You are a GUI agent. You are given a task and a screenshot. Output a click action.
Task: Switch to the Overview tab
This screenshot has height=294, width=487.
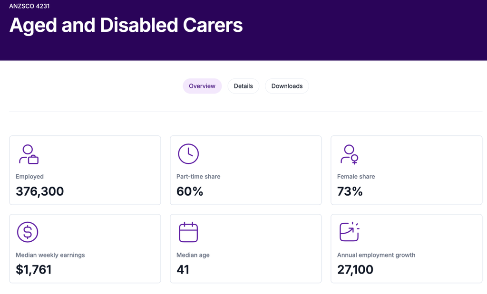(x=202, y=86)
